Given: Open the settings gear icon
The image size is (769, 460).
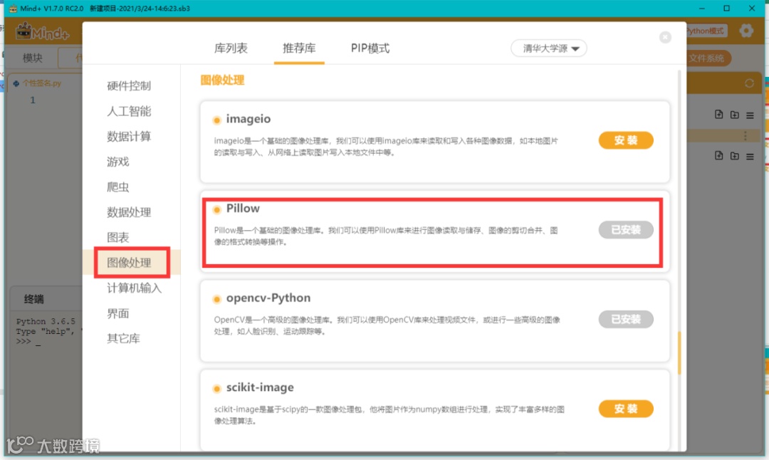Looking at the screenshot, I should 746,31.
